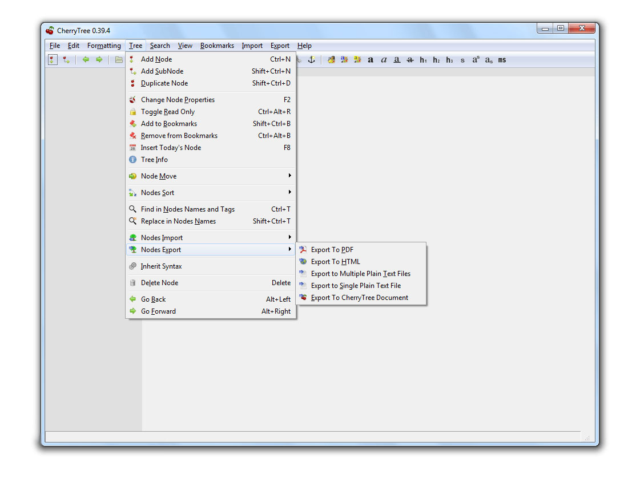Open the Bookmarks menu
Image resolution: width=640 pixels, height=479 pixels.
coord(217,46)
